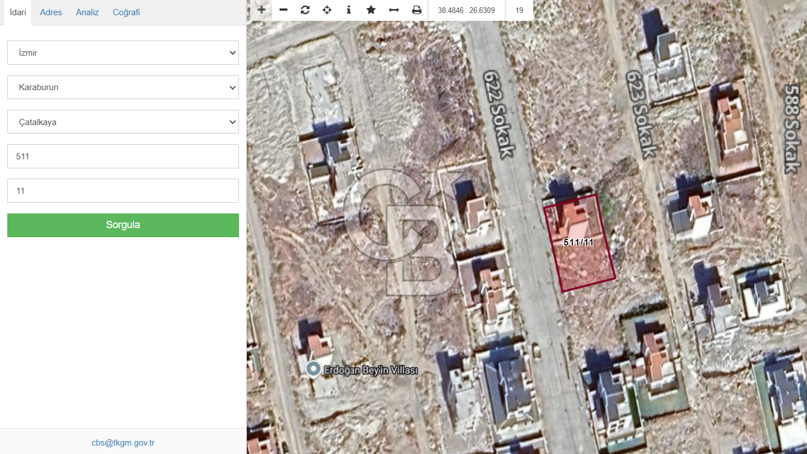Click the refresh map icon
This screenshot has width=807, height=454.
coord(305,10)
